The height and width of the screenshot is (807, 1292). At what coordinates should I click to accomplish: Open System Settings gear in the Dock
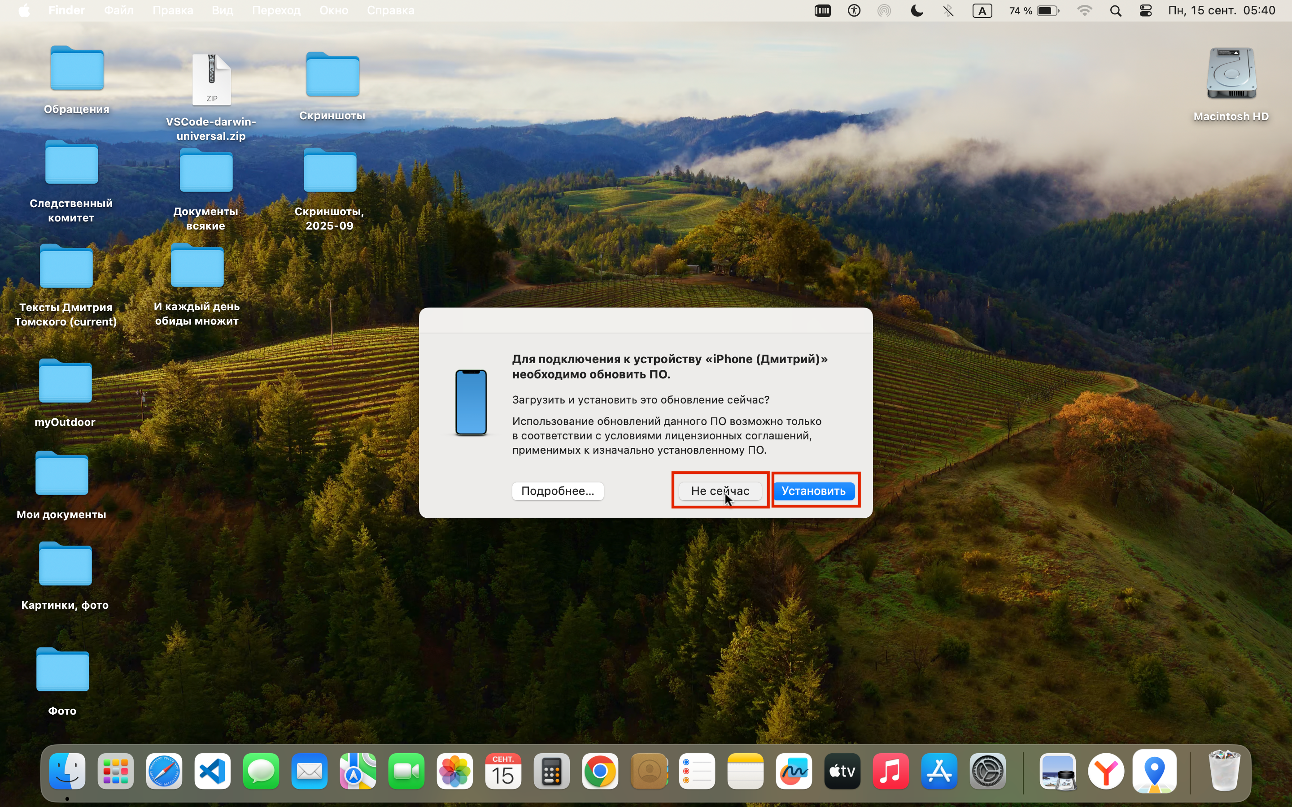(x=988, y=771)
